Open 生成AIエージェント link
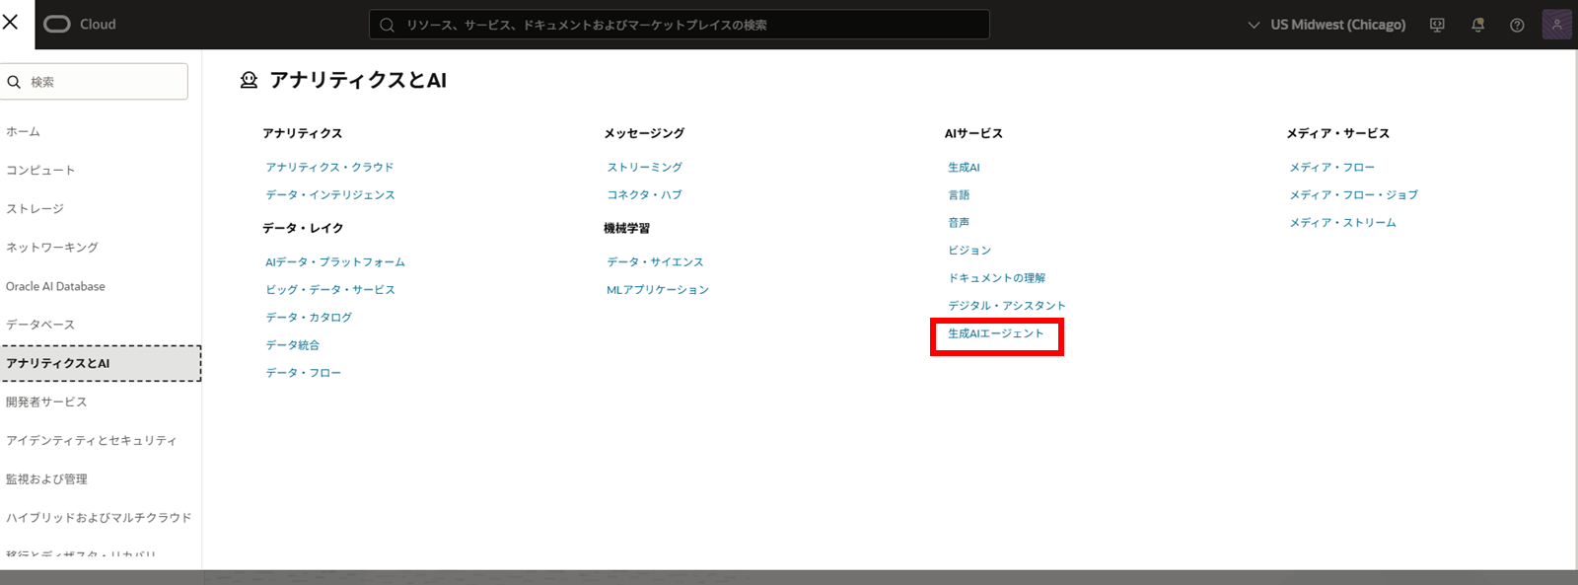This screenshot has width=1578, height=585. click(996, 333)
